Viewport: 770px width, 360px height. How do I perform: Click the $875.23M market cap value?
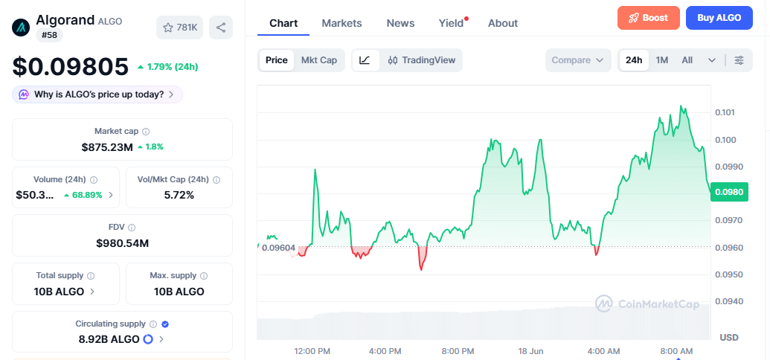[x=107, y=147]
